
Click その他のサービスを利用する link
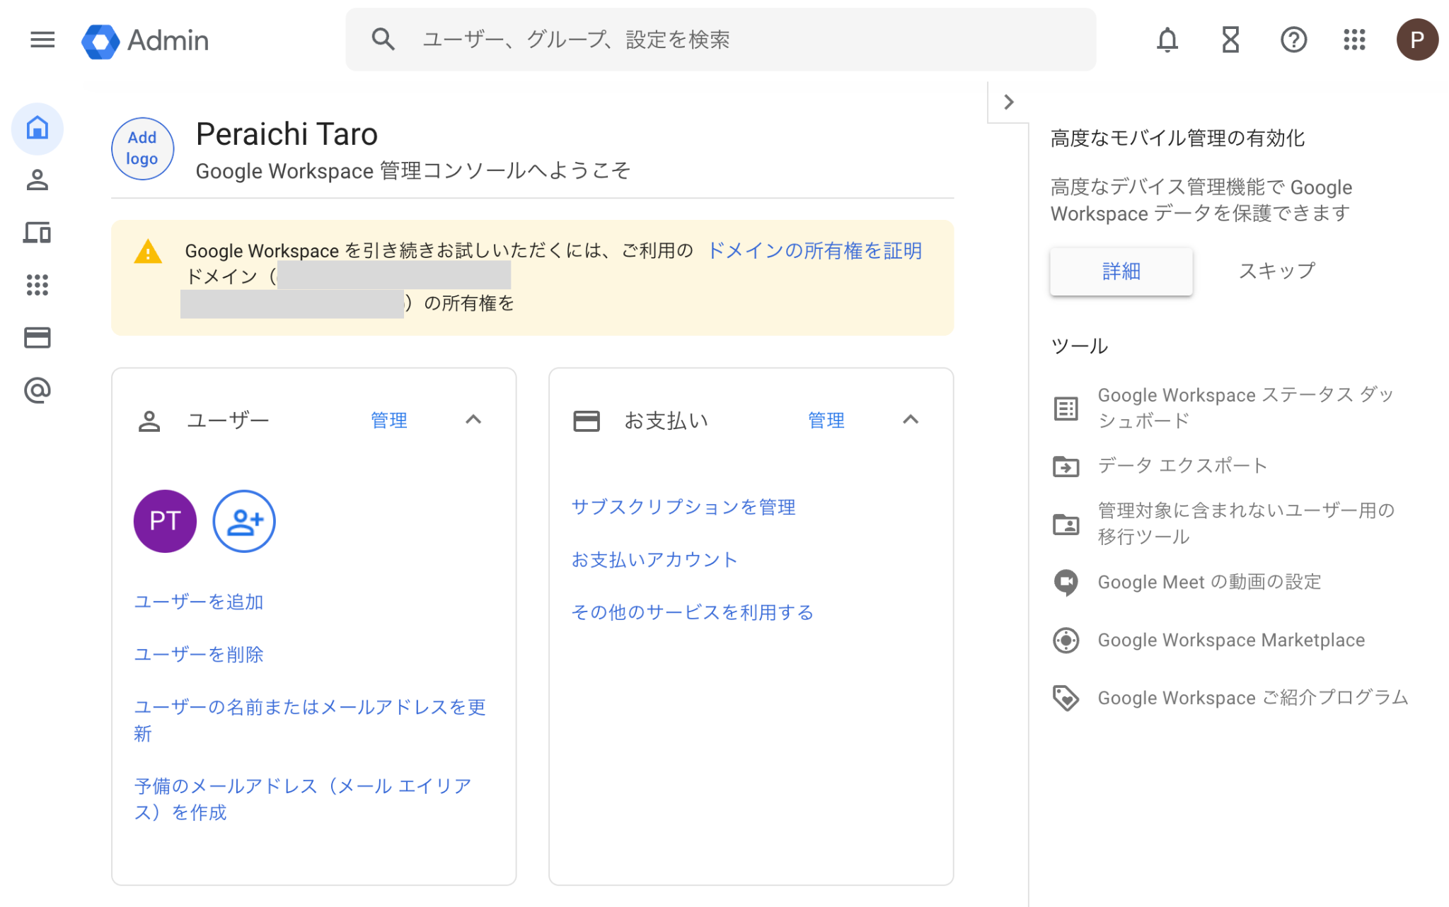(693, 612)
